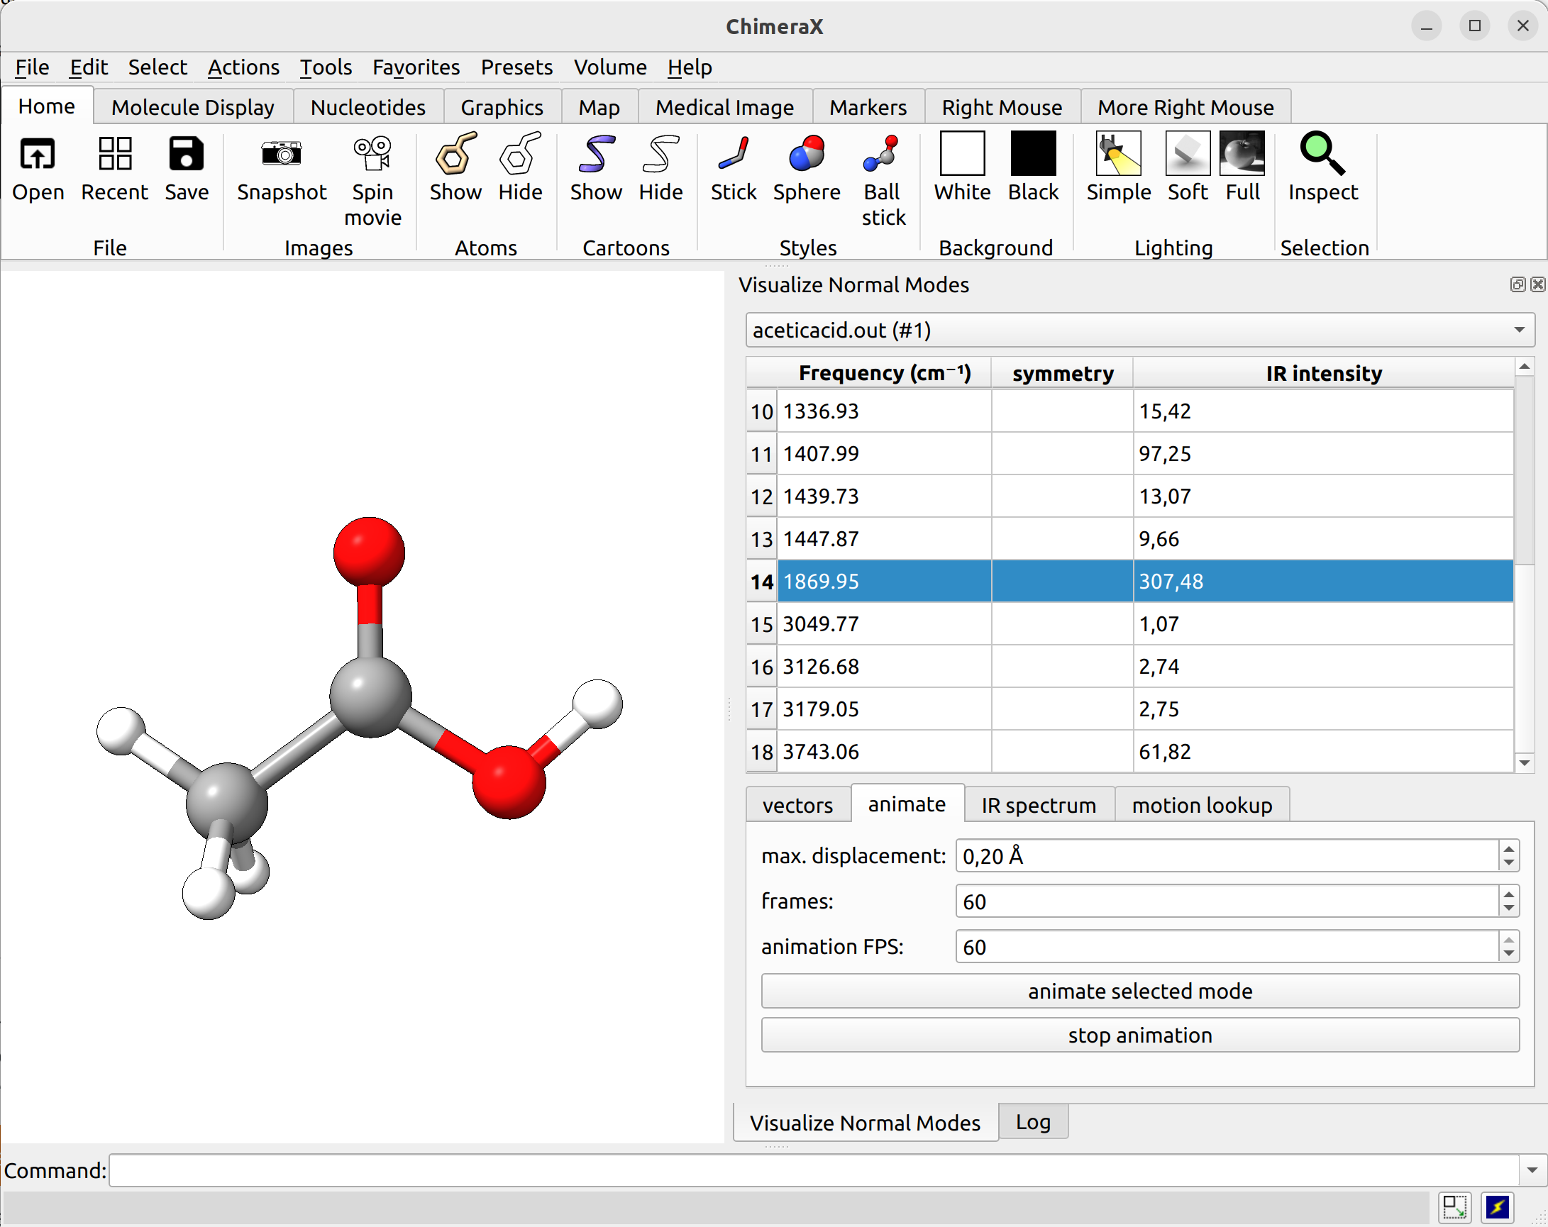The height and width of the screenshot is (1227, 1548).
Task: Choose Full lighting
Action: [x=1242, y=154]
